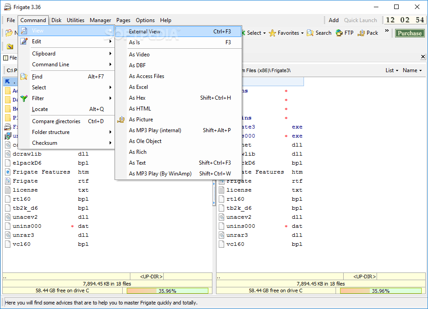Click icon of right panel unrar3 dll file
Image resolution: width=428 pixels, height=309 pixels.
221,235
